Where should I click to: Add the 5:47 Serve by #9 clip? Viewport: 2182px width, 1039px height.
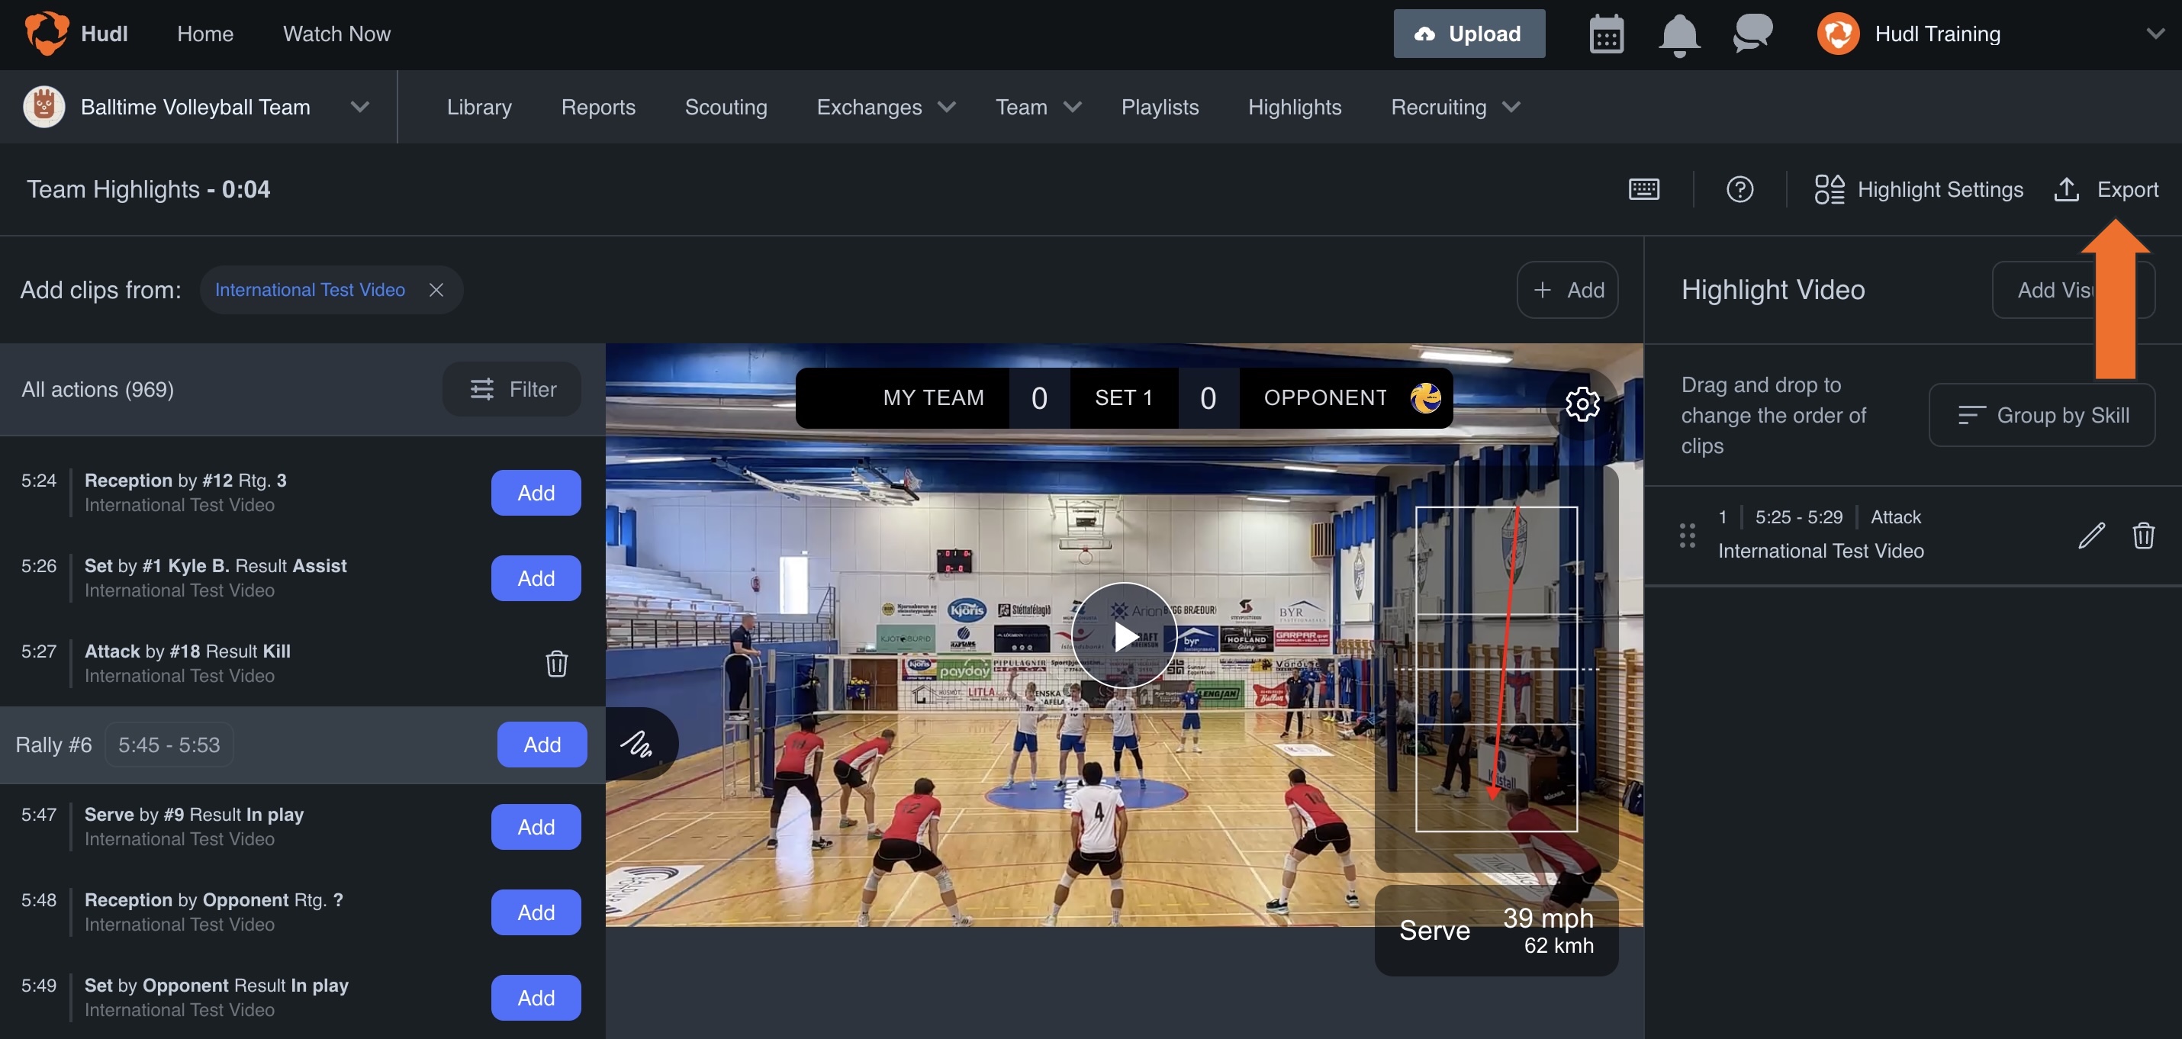point(536,826)
